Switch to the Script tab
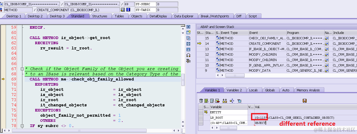Screen dimensions: 357x134 253,16
